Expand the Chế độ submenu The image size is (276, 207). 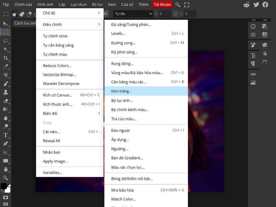(70, 13)
